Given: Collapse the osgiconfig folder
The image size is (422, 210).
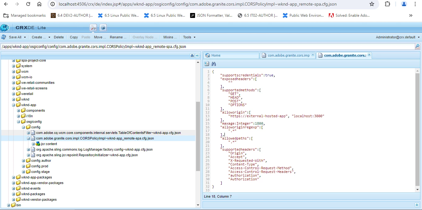Looking at the screenshot, I should pos(19,122).
